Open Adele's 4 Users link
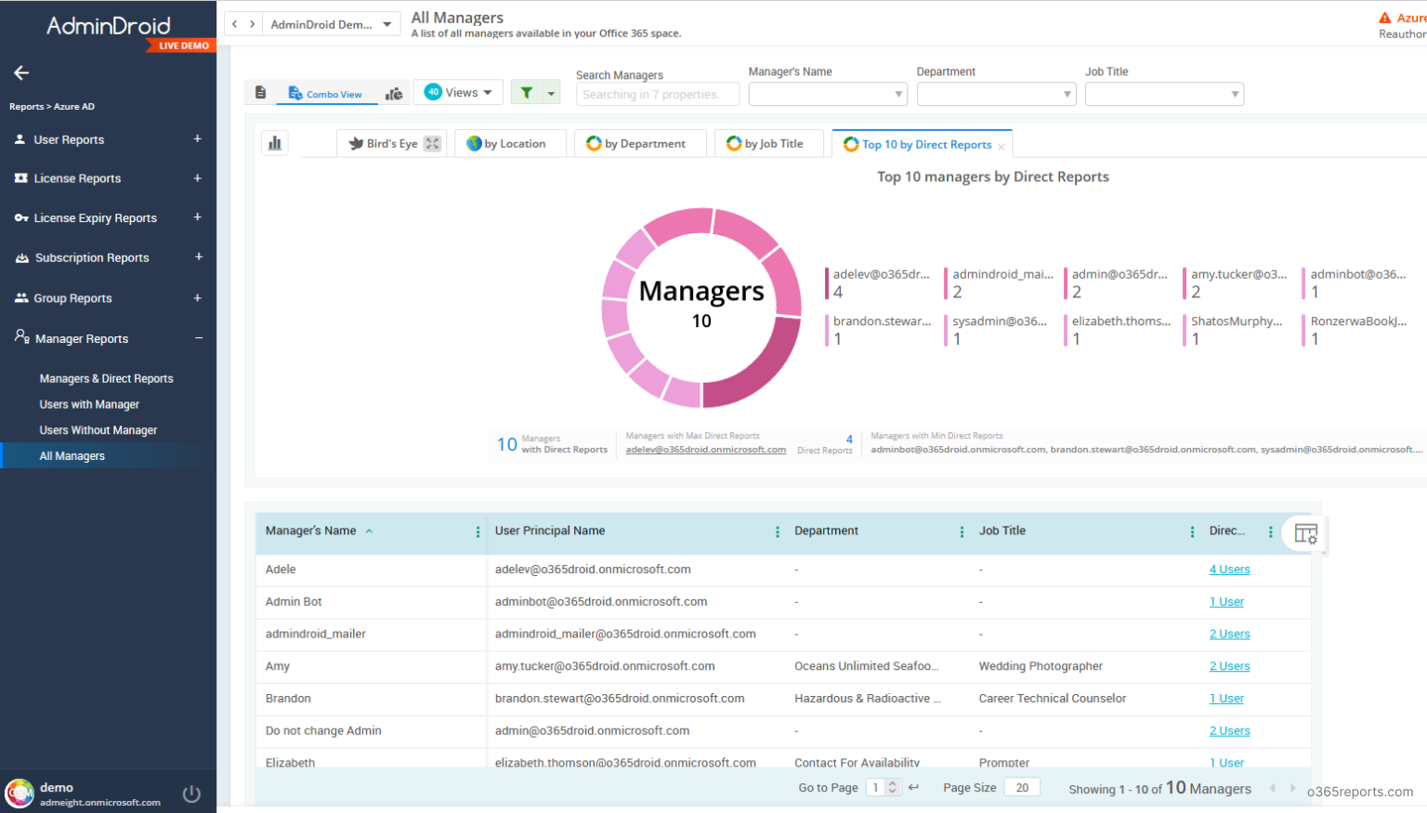The width and height of the screenshot is (1427, 813). [1229, 570]
